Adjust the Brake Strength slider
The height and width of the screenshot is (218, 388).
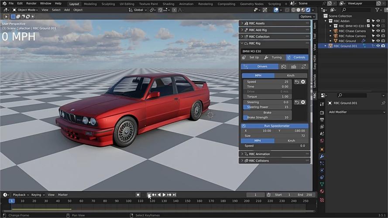(267, 117)
